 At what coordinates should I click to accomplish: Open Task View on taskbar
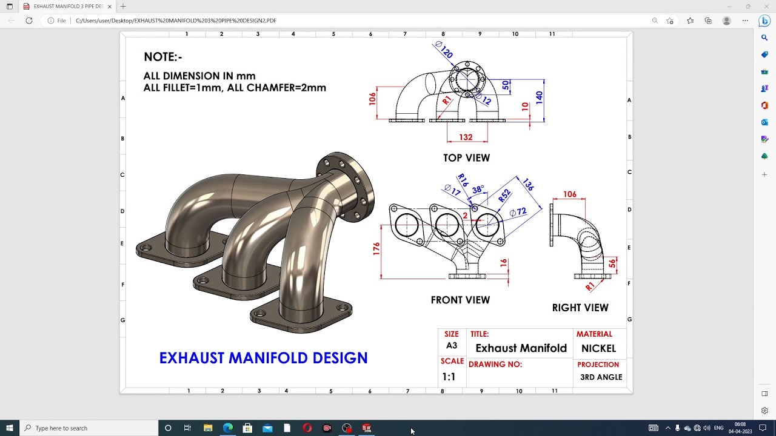point(187,428)
